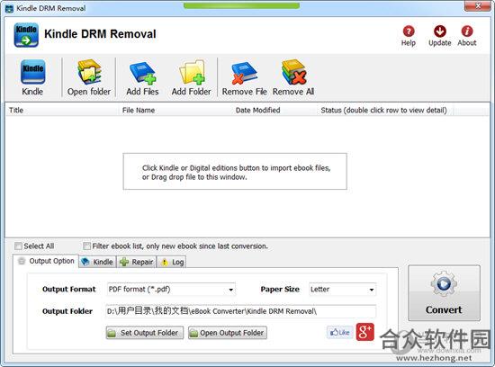495x367 pixels.
Task: Click the Kindle DRM Removal logo in the header
Action: 26,35
